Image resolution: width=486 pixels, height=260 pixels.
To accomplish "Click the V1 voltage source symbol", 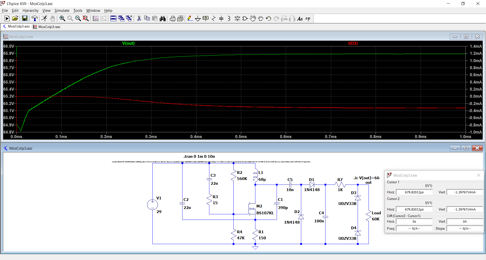I will (x=153, y=204).
